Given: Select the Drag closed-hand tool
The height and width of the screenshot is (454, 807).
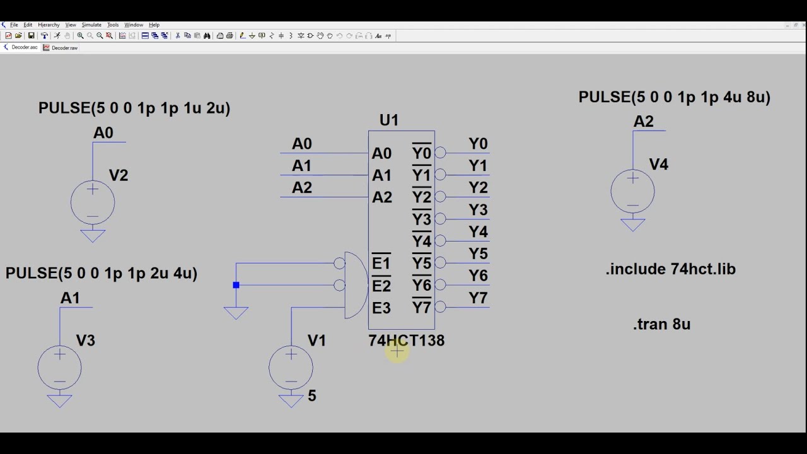Looking at the screenshot, I should pos(330,36).
